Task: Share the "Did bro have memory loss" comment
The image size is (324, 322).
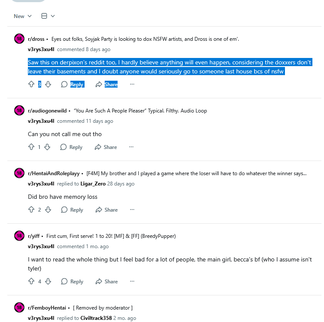Action: [106, 210]
